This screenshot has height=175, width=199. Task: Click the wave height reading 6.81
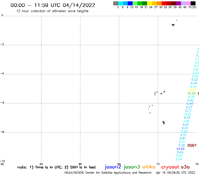click(x=183, y=139)
